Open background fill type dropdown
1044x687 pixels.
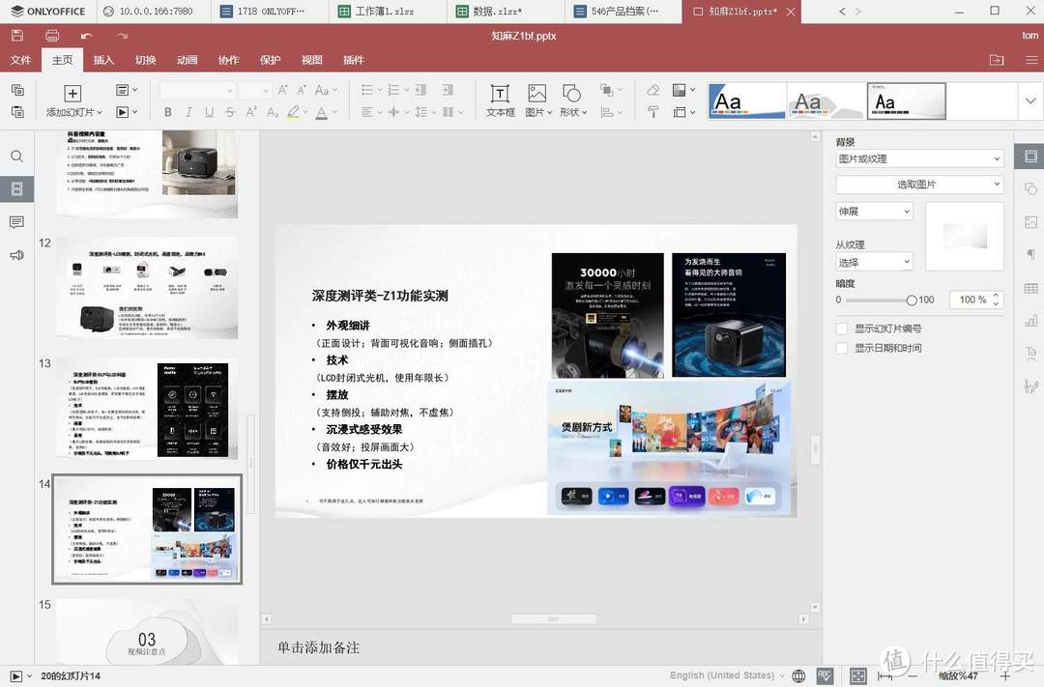919,158
